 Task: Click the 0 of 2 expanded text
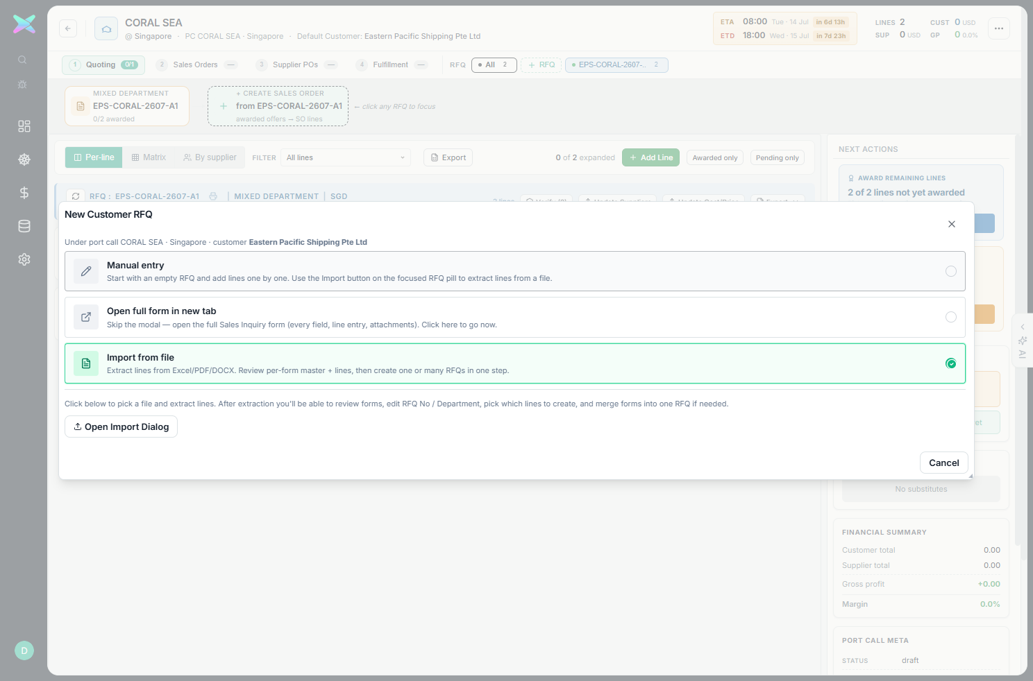coord(585,157)
